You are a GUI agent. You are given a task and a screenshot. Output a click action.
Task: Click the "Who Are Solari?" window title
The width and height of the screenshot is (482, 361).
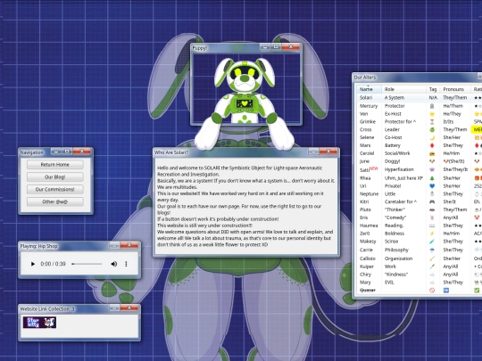[171, 152]
